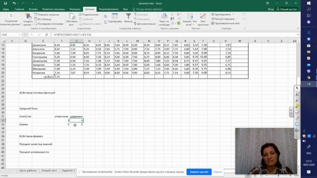Collapse the ribbon with the arrow
This screenshot has width=317, height=178.
point(298,29)
